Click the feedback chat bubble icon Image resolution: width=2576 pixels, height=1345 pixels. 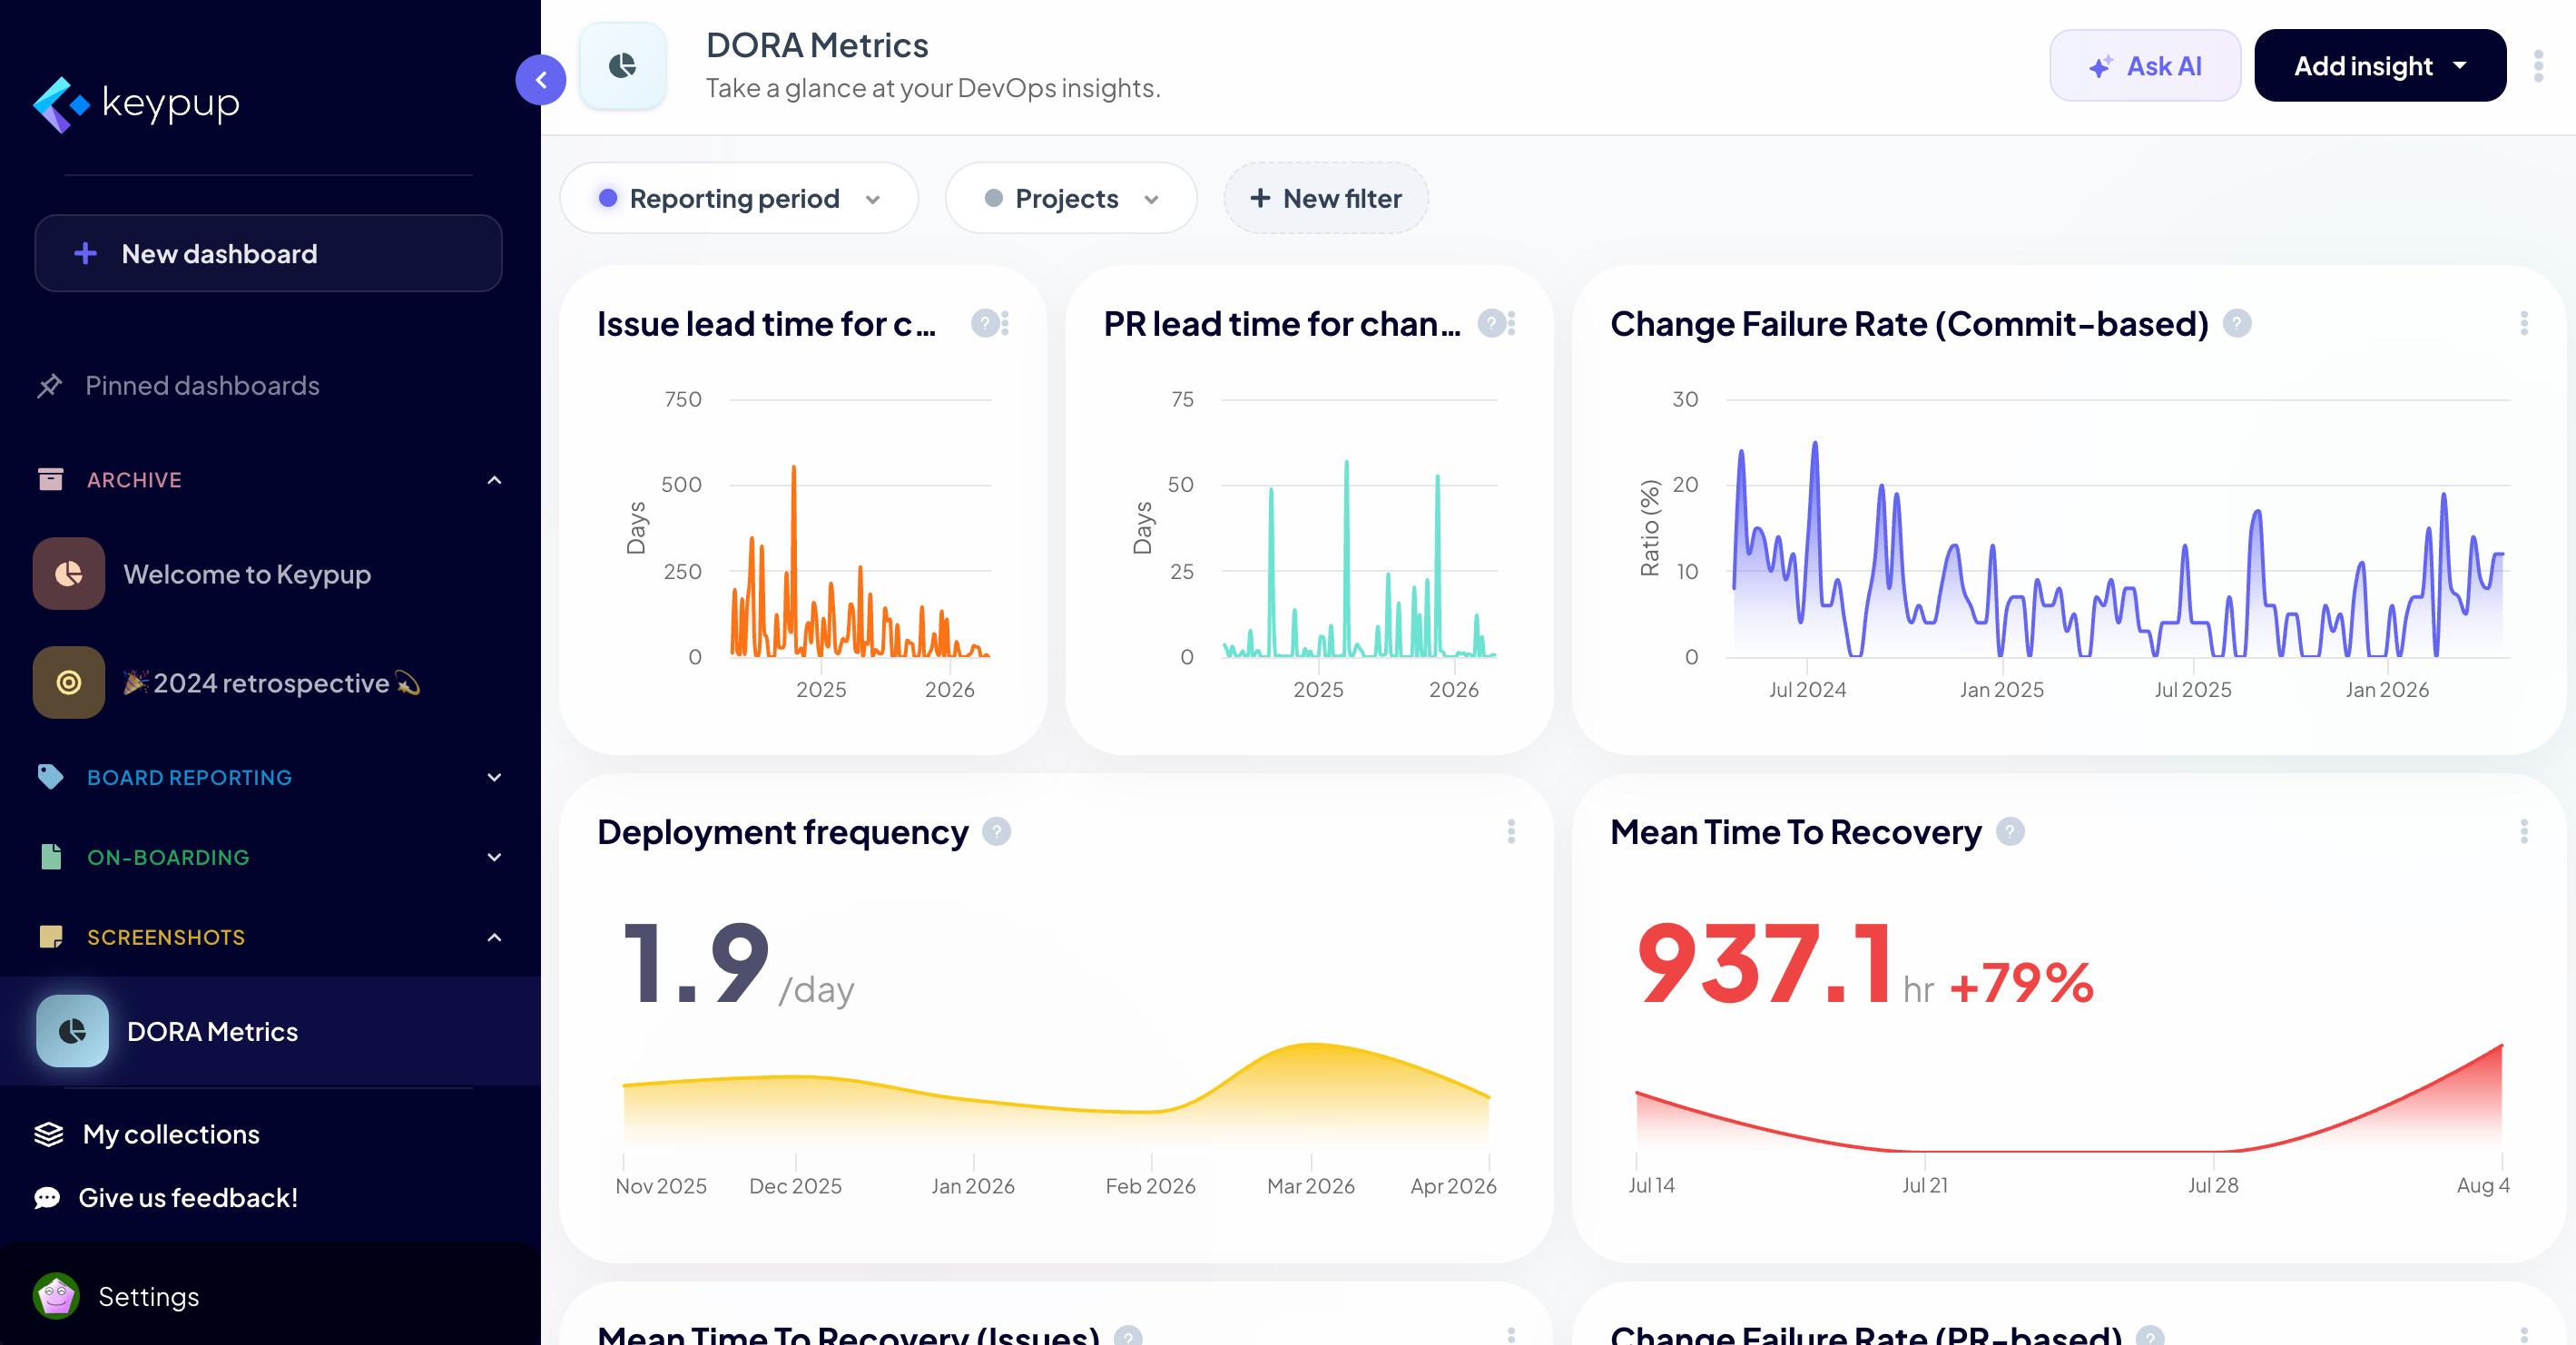coord(47,1198)
